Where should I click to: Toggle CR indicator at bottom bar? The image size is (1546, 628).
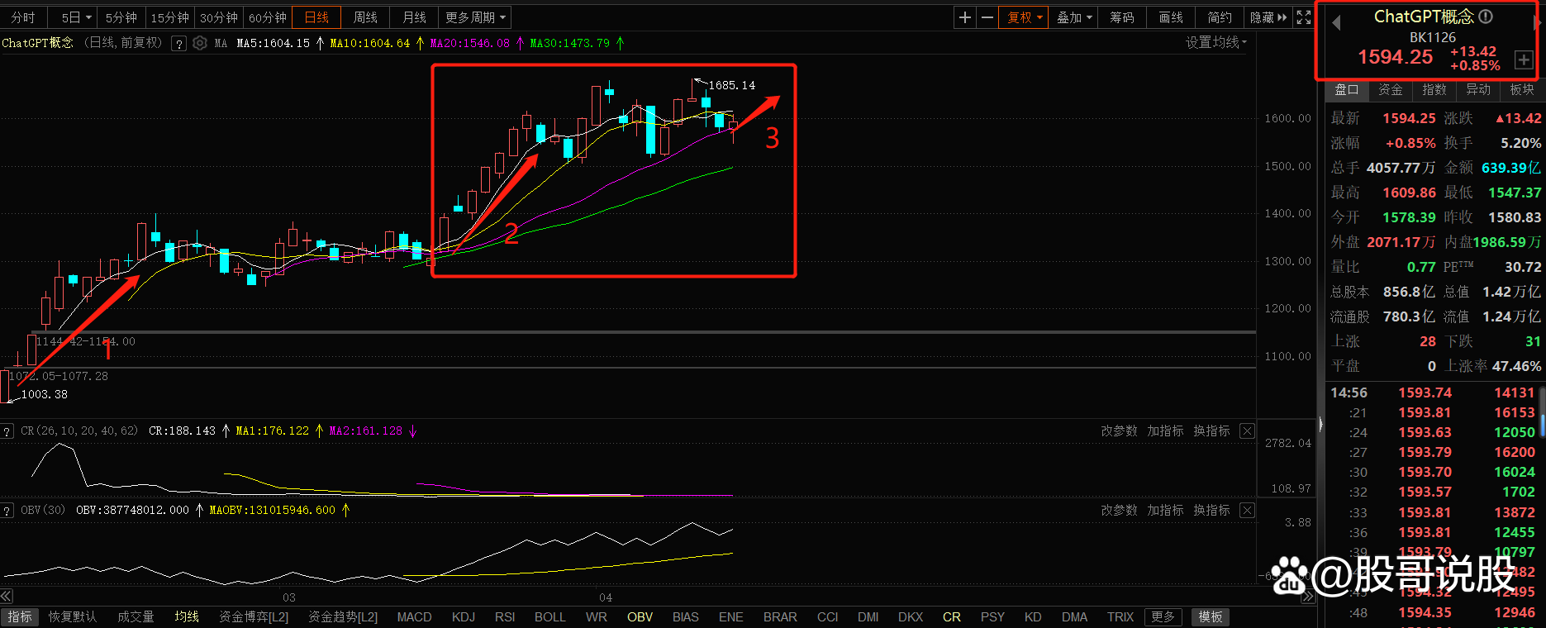click(952, 617)
